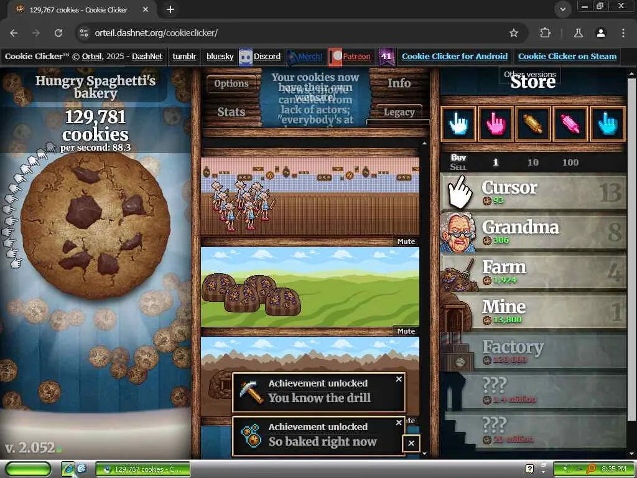Switch store mode to Sell
The image size is (637, 478).
(458, 167)
